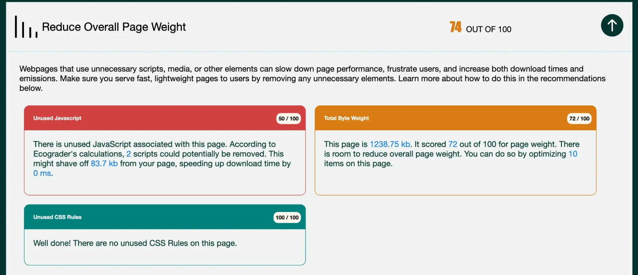Viewport: 638px width, 275px height.
Task: Click the blue '72' score in text
Action: click(x=453, y=144)
